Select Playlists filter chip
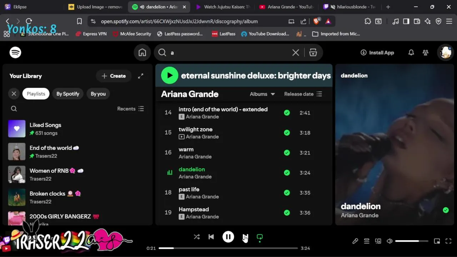 pos(36,94)
